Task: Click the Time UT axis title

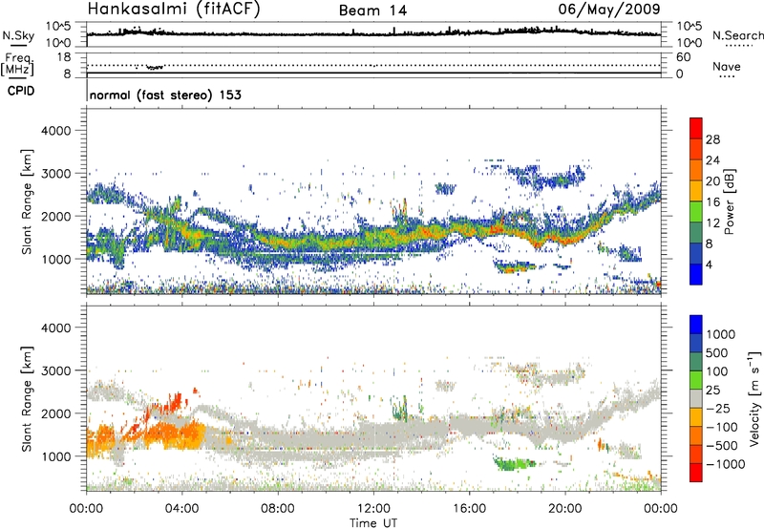Action: [x=373, y=523]
